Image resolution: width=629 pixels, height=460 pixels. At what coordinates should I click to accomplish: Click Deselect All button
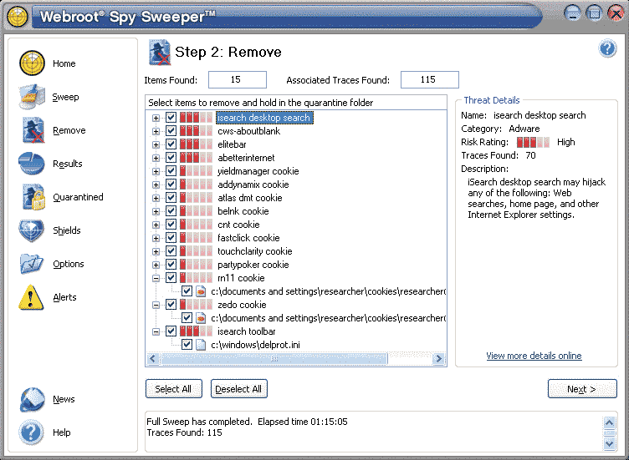tap(238, 389)
